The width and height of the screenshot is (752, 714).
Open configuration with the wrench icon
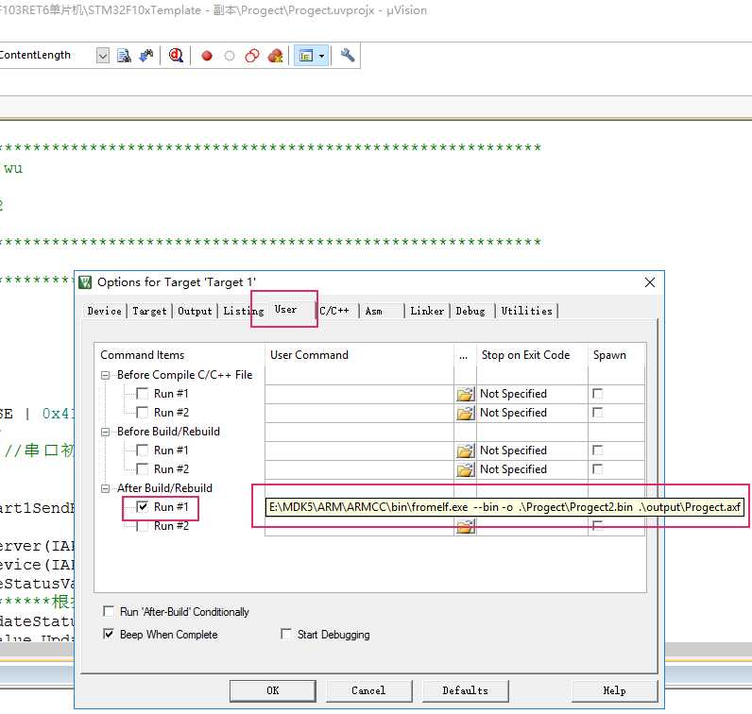pos(348,55)
